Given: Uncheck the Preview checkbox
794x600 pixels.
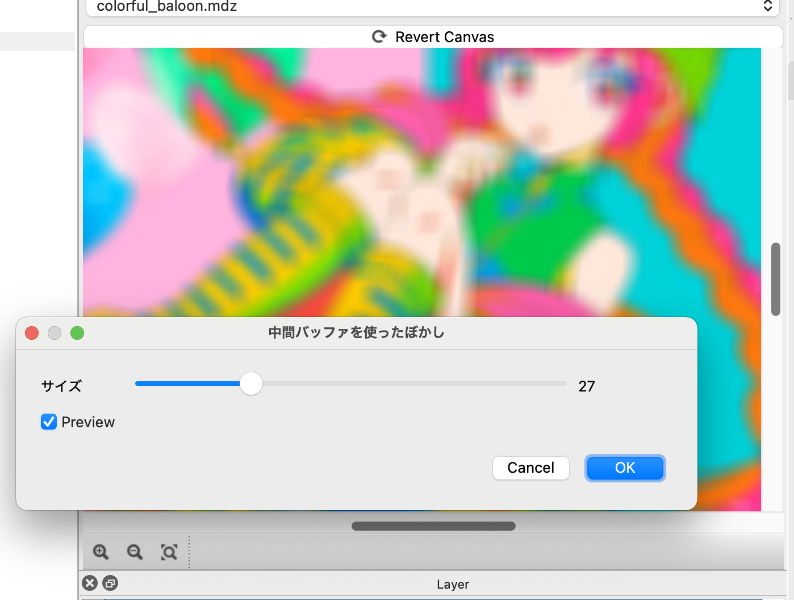Looking at the screenshot, I should pyautogui.click(x=49, y=422).
